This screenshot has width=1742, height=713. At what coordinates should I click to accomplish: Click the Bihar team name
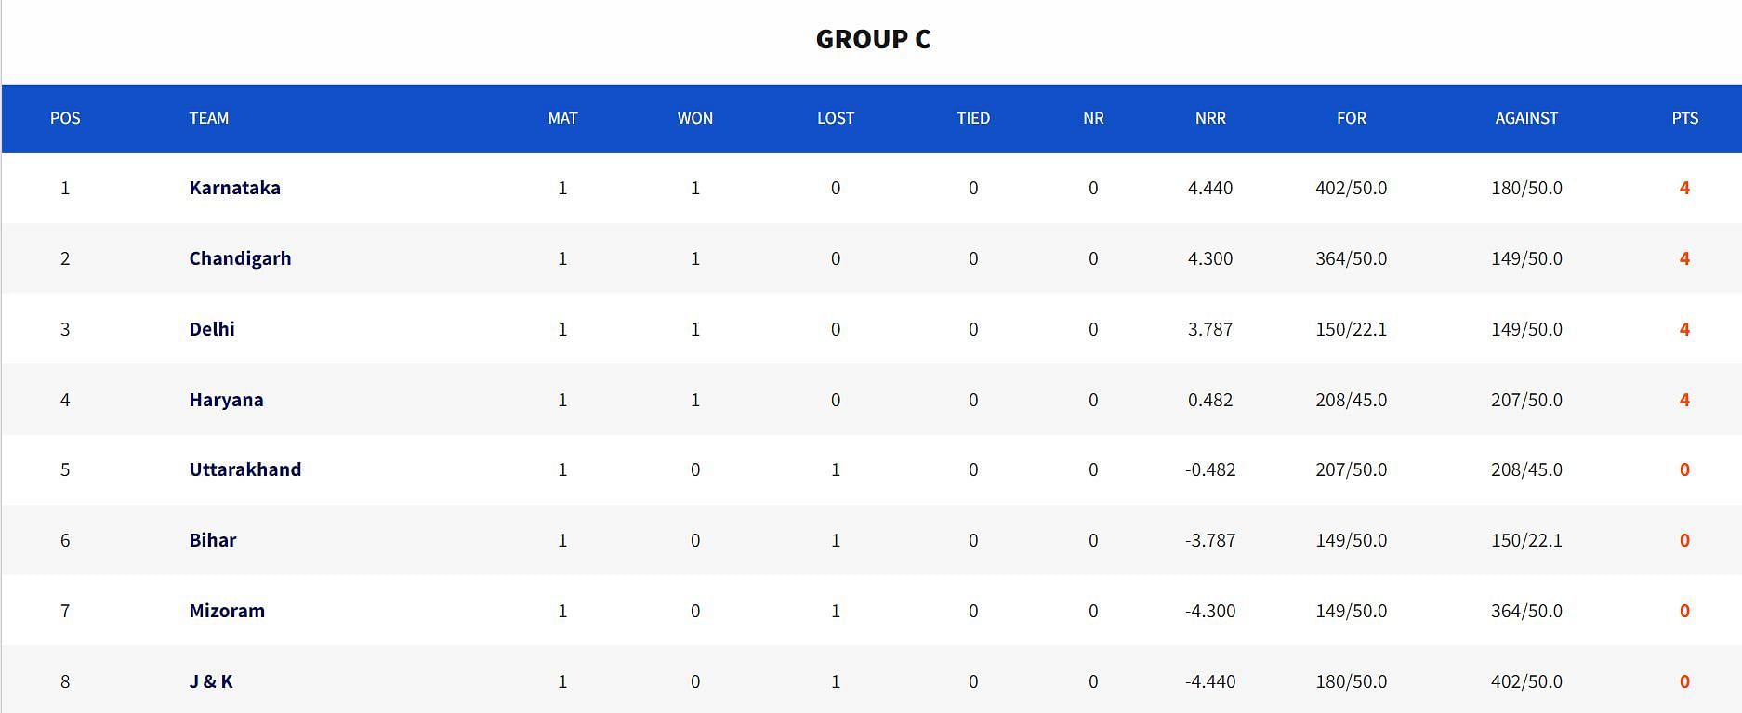click(x=213, y=540)
